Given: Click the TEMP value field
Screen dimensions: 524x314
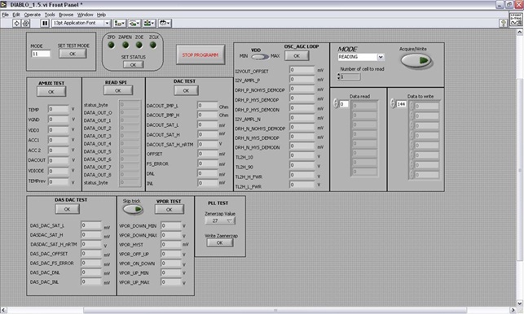Looking at the screenshot, I should click(x=59, y=109).
